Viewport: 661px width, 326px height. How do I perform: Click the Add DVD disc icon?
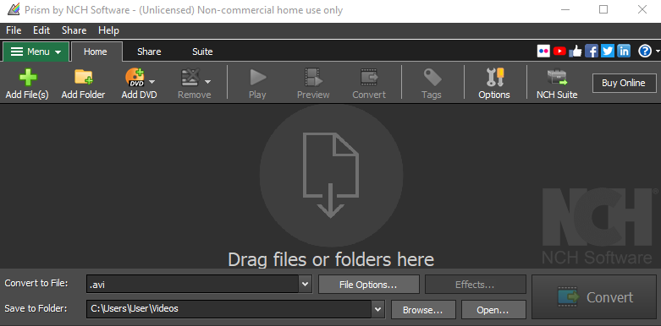pyautogui.click(x=135, y=78)
